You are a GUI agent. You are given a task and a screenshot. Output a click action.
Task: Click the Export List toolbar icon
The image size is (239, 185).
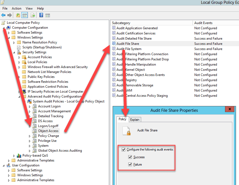[33, 15]
